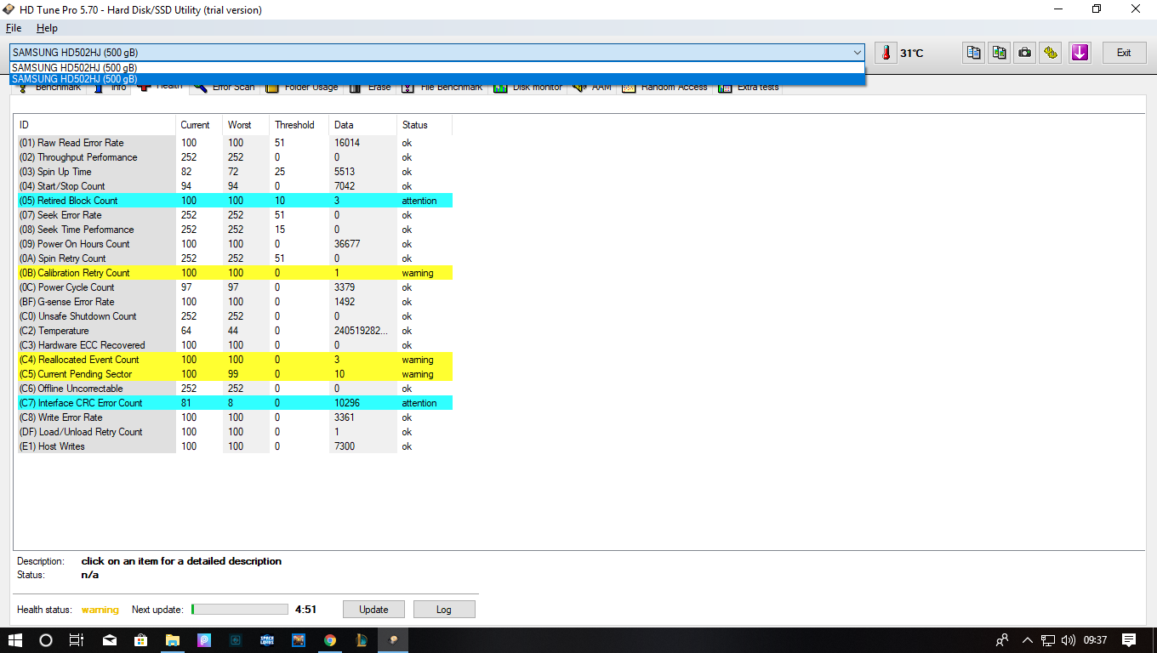This screenshot has height=653, width=1157.
Task: Click the camera save screenshot icon
Action: click(1025, 53)
